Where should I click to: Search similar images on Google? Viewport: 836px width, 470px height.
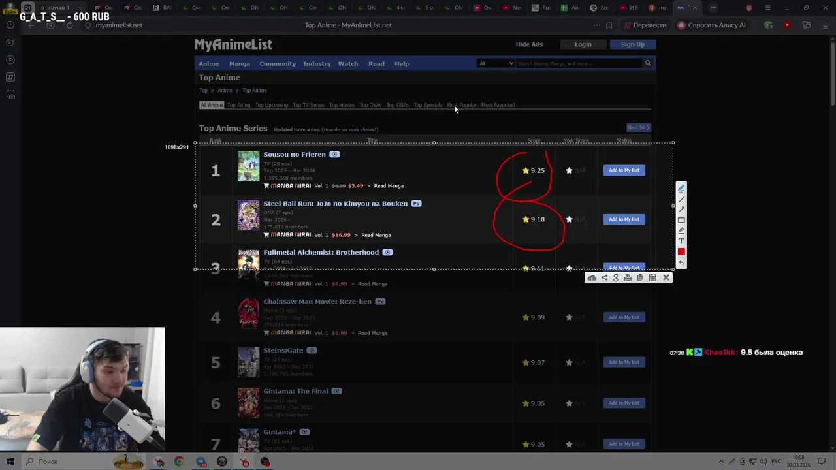(x=615, y=277)
